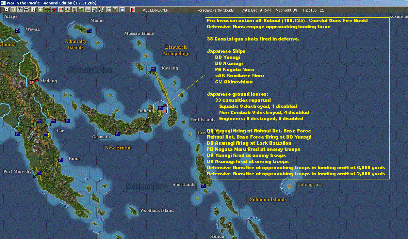Click 'Non Combat: 0 destroyed, 4 disabled'
The height and width of the screenshot is (239, 408).
(264, 112)
